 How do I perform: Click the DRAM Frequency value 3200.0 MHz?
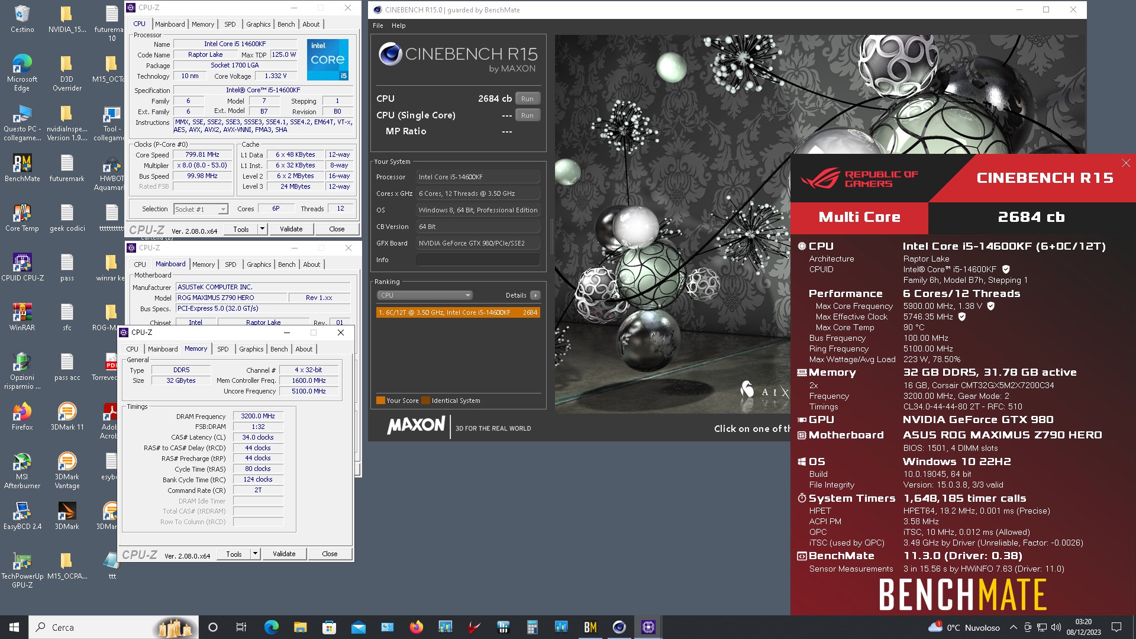258,416
